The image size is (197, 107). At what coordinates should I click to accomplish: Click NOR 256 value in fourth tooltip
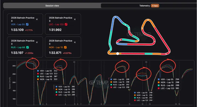pos(150,95)
